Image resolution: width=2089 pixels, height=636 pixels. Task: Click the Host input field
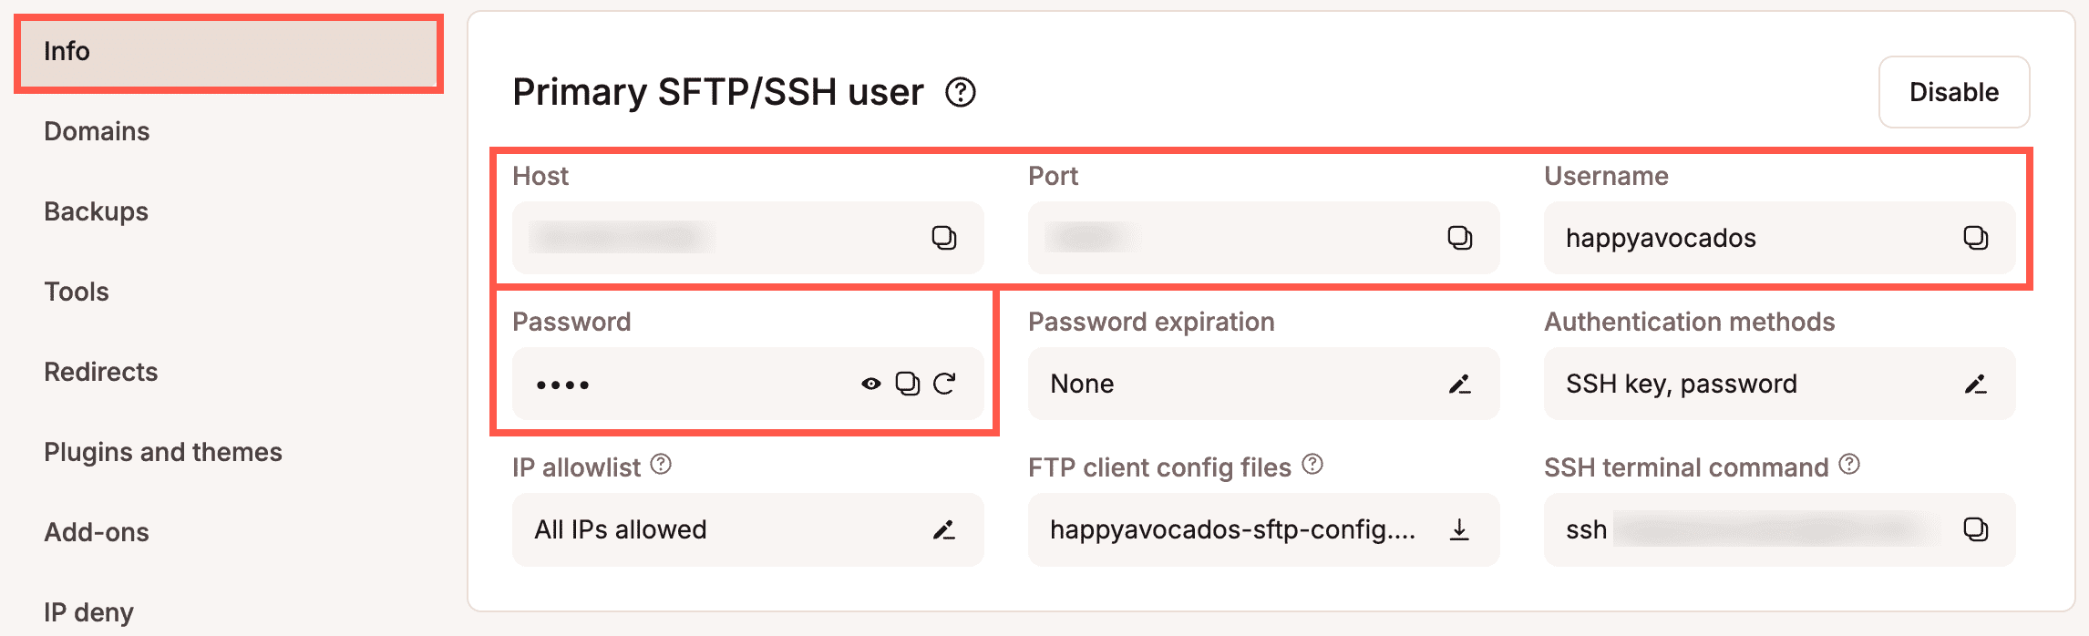click(711, 238)
